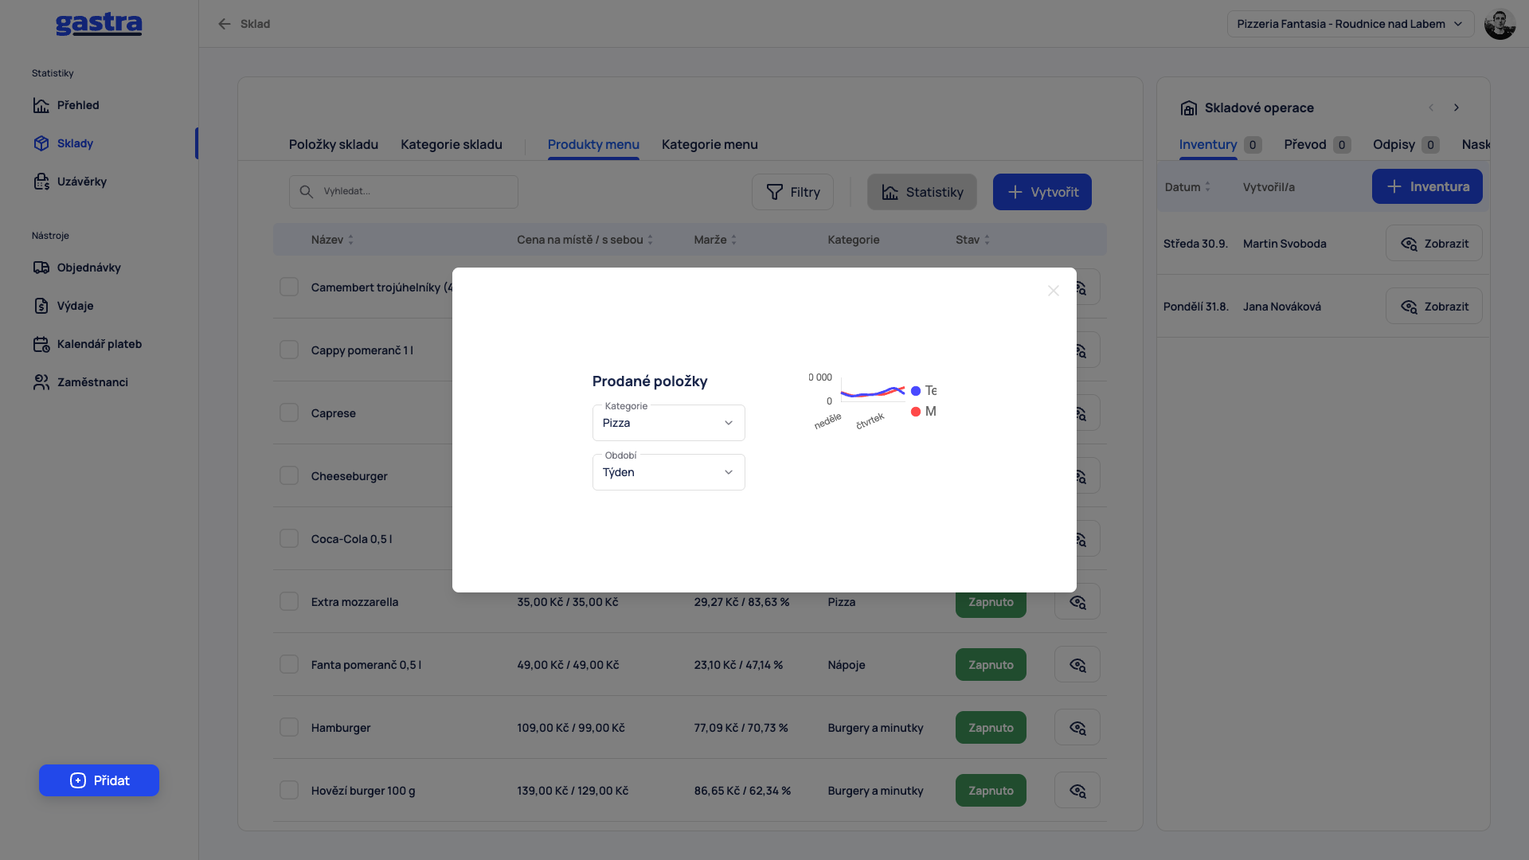Sort by Marže column

[715, 240]
